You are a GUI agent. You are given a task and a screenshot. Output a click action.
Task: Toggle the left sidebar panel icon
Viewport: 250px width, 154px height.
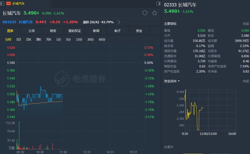tap(2, 4)
